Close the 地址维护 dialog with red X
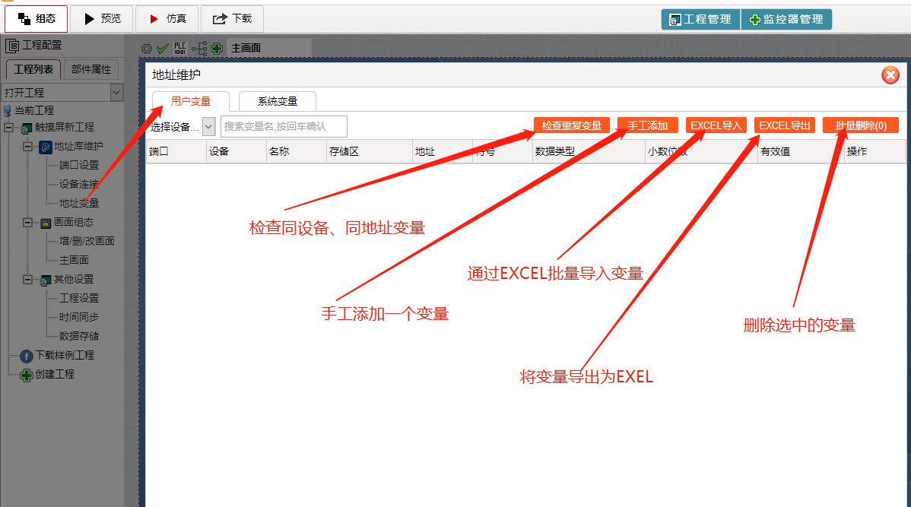This screenshot has height=507, width=911. coord(890,74)
